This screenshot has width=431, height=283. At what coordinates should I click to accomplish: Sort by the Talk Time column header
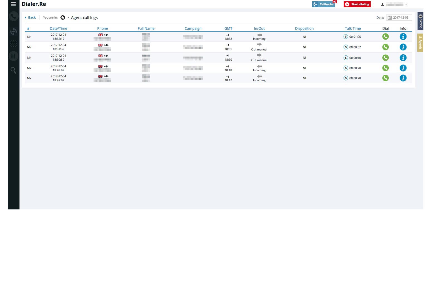click(x=353, y=28)
